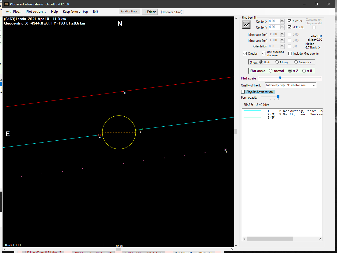The image size is (337, 253).
Task: Click the Orientation input field
Action: [x=275, y=46]
